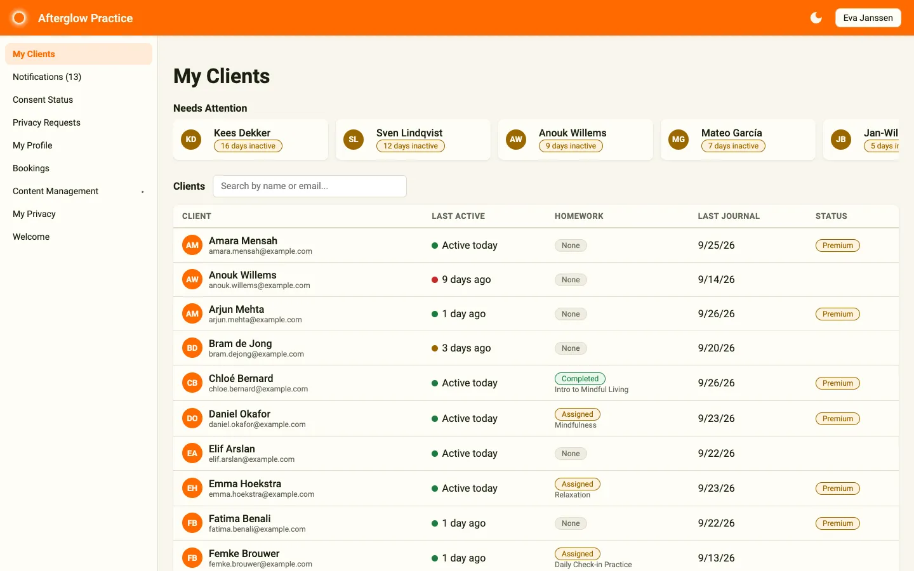Toggle dark mode moon icon

[x=816, y=18]
